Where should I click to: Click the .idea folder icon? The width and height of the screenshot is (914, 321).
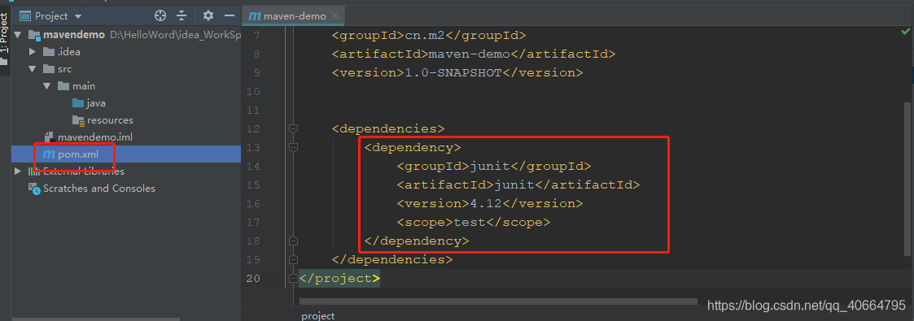(49, 52)
